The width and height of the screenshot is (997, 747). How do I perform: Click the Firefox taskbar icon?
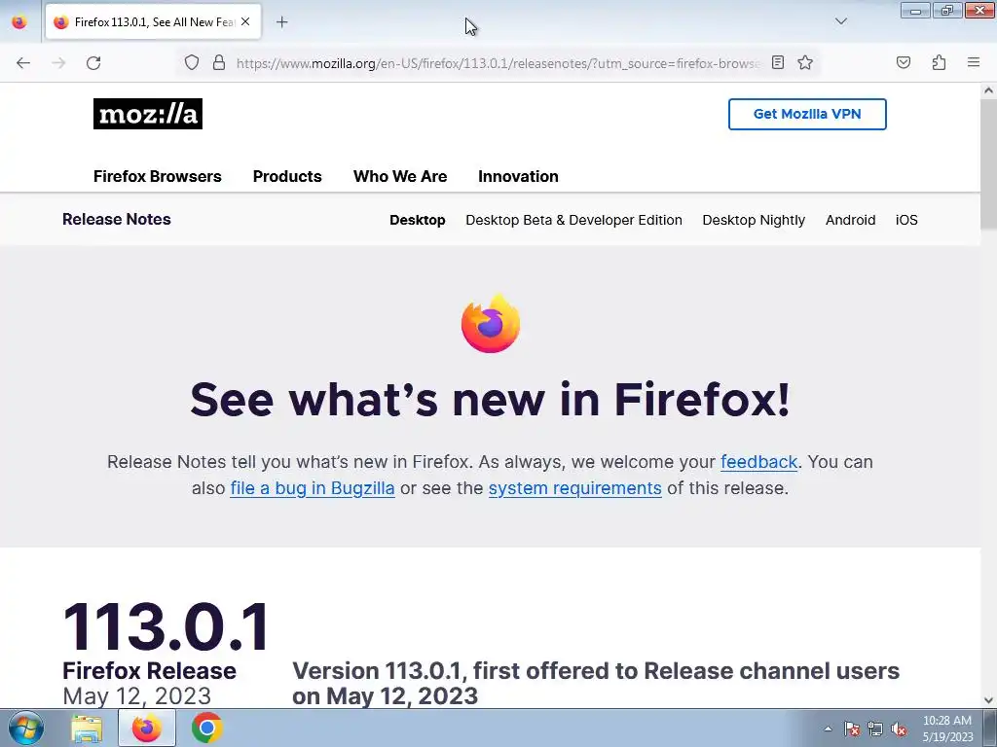[x=146, y=728]
